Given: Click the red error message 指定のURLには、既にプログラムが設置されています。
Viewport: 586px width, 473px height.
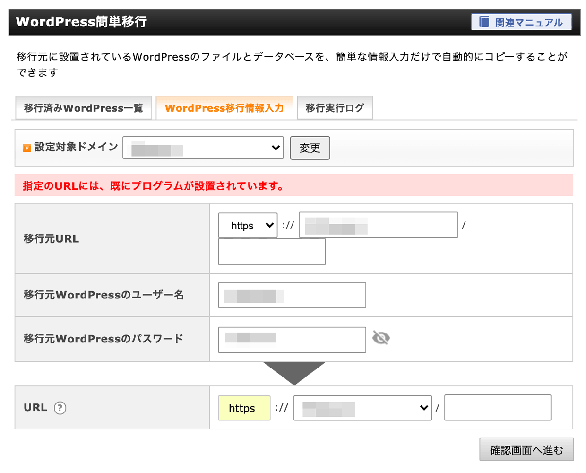Looking at the screenshot, I should (154, 186).
